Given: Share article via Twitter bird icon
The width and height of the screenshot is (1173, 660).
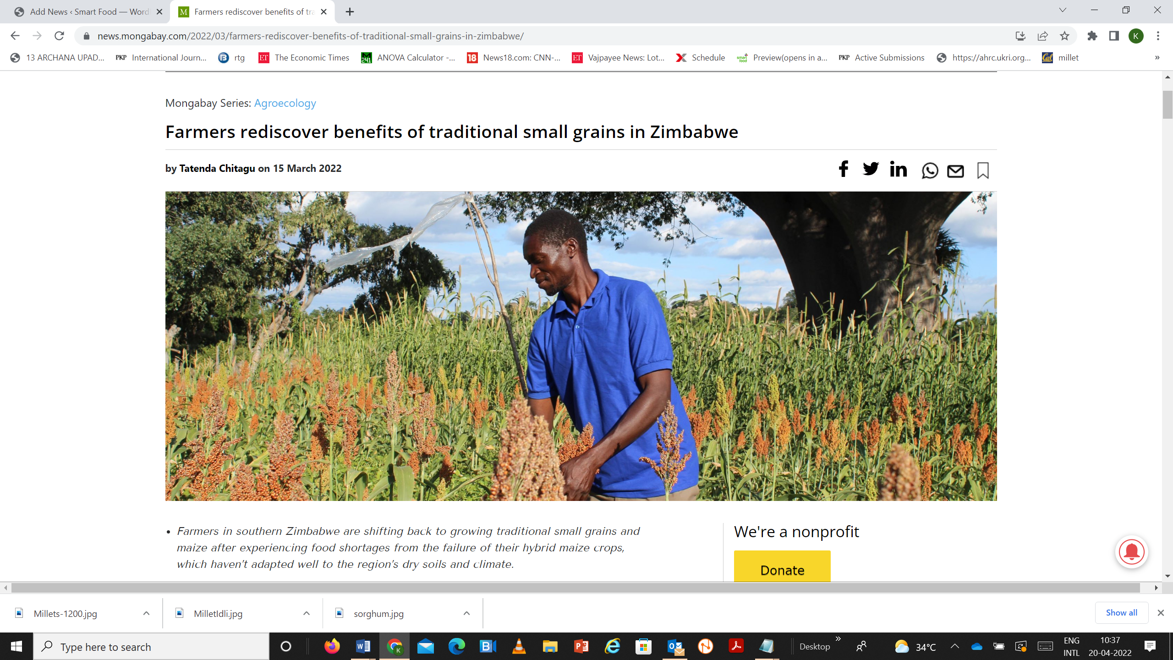Looking at the screenshot, I should (871, 169).
